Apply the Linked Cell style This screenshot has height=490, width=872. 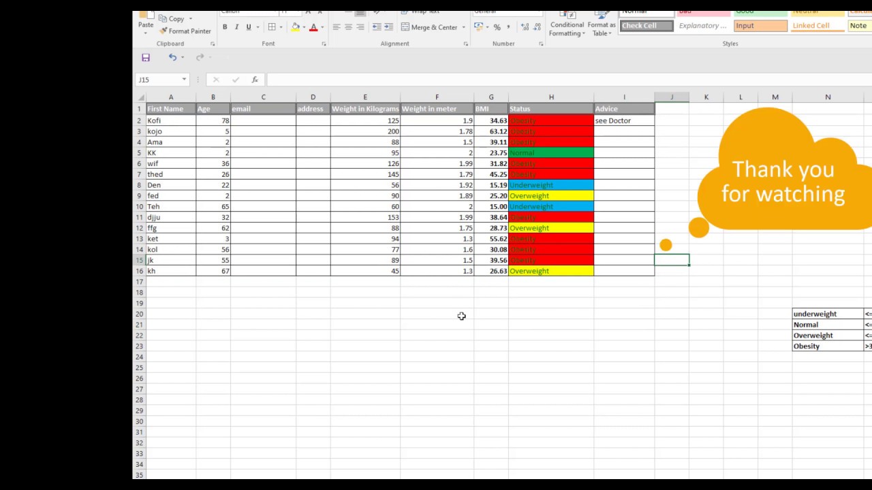tap(817, 26)
